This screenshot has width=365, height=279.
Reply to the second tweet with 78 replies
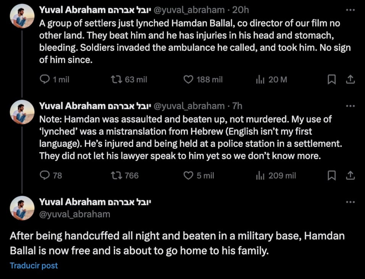pyautogui.click(x=45, y=175)
